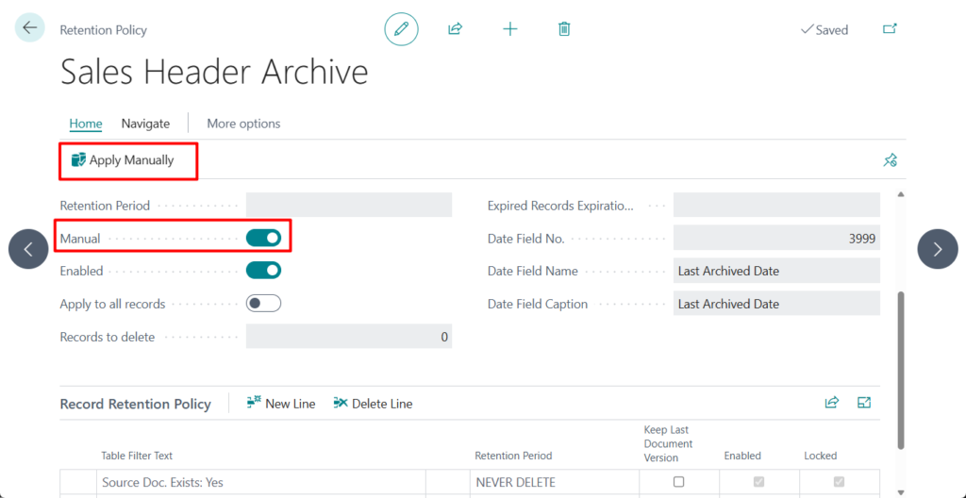Click Apply Manually action
The height and width of the screenshot is (498, 966).
coord(123,160)
